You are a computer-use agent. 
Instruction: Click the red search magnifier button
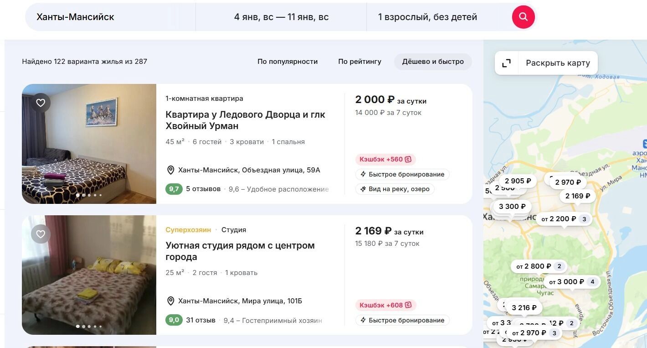(523, 17)
